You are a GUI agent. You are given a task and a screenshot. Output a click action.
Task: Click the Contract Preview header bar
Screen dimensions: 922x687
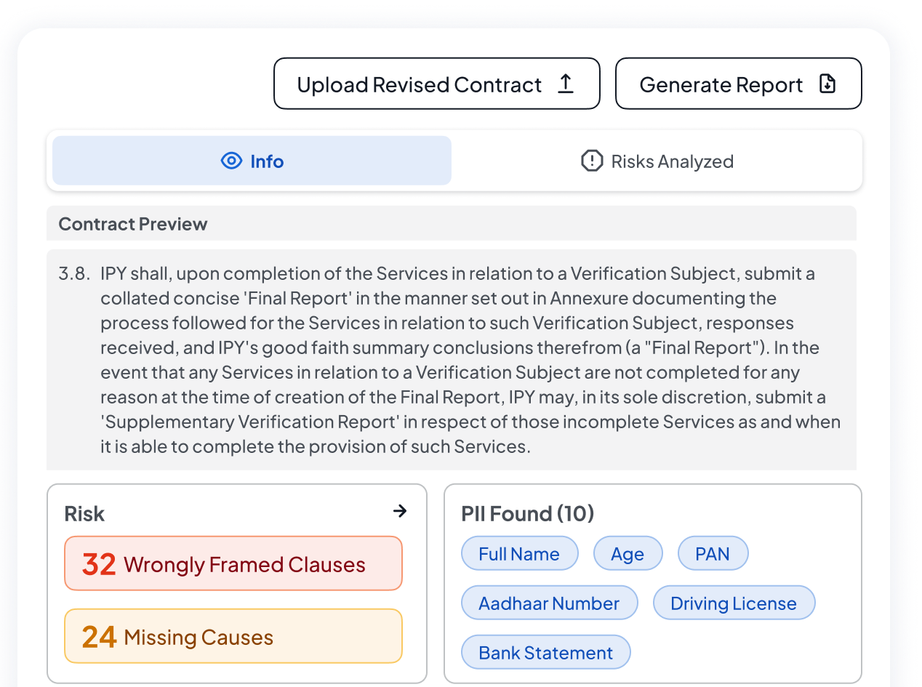pos(452,223)
